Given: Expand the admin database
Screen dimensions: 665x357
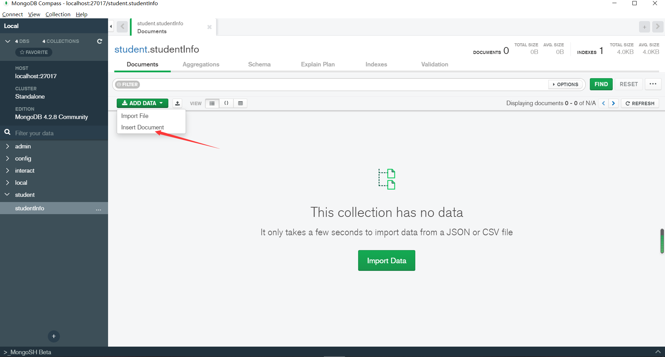Looking at the screenshot, I should (x=7, y=146).
